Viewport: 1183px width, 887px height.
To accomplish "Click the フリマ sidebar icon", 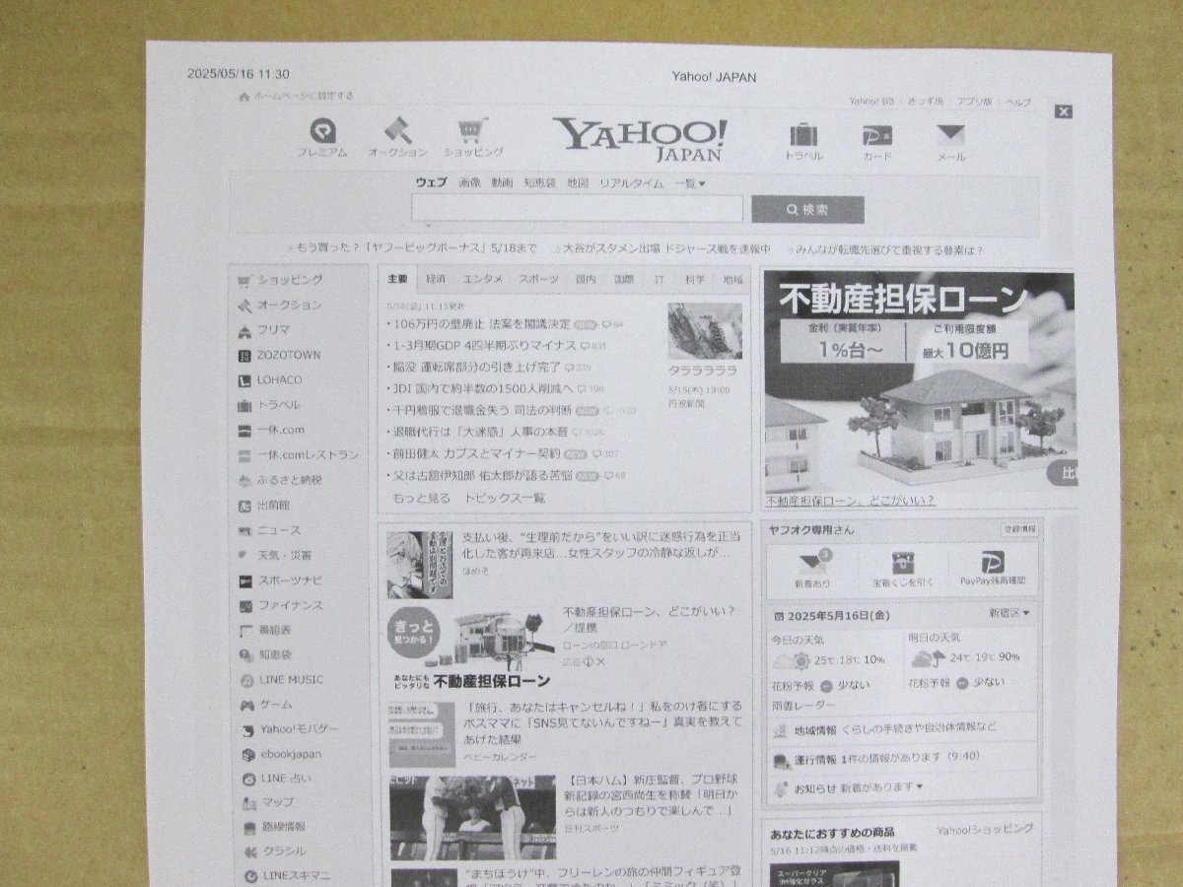I will (244, 330).
